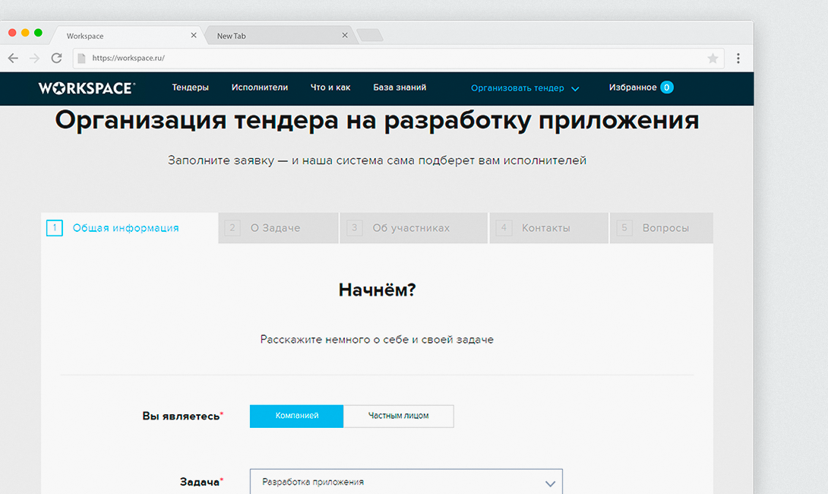Click the address bar URL field
828x494 pixels.
[398, 58]
